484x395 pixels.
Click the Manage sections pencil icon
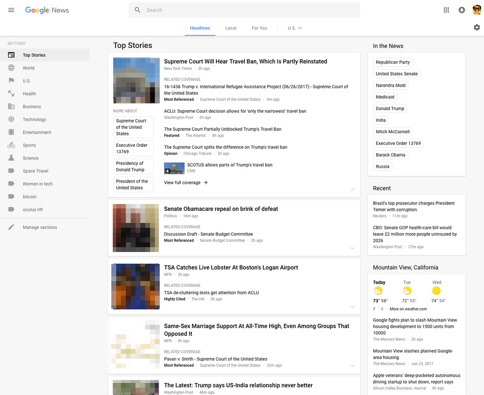(11, 227)
